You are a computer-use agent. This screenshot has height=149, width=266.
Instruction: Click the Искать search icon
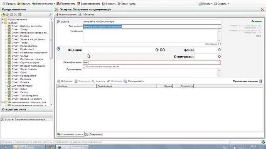(x=200, y=4)
